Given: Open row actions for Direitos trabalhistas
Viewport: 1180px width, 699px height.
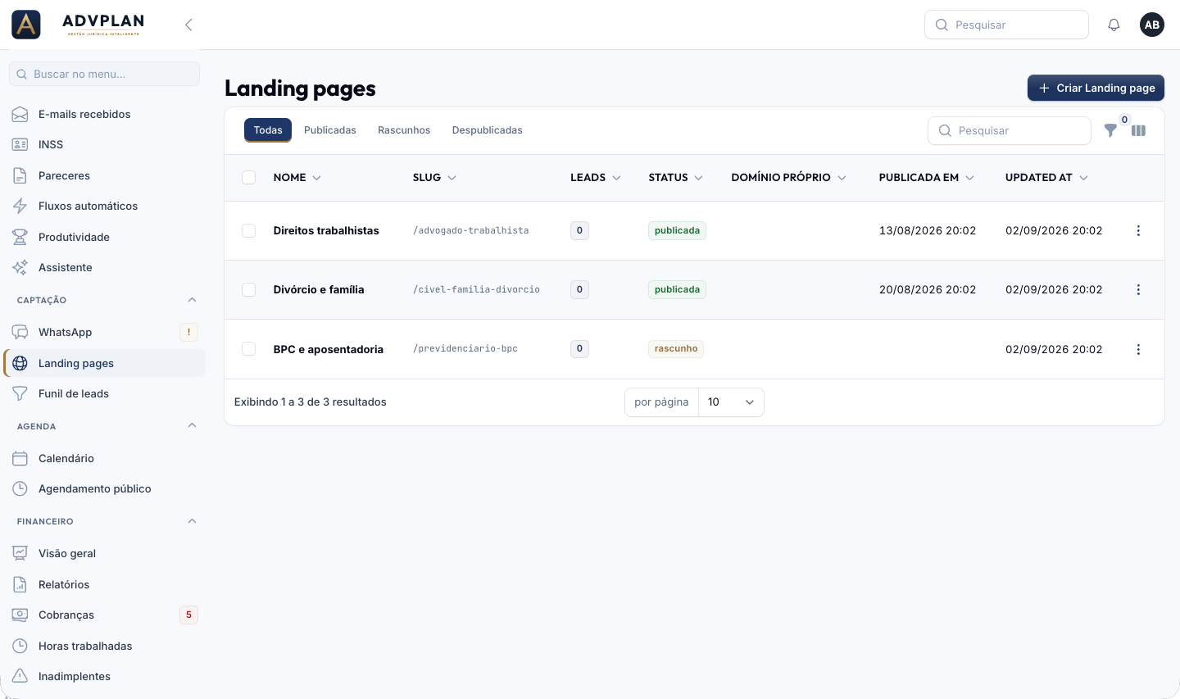Looking at the screenshot, I should (x=1138, y=231).
